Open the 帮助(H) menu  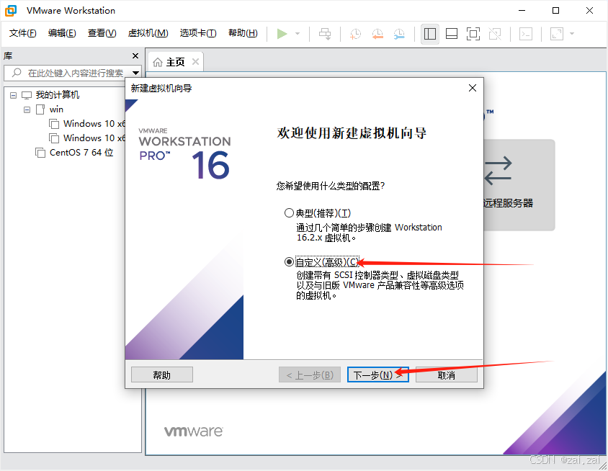coord(243,33)
